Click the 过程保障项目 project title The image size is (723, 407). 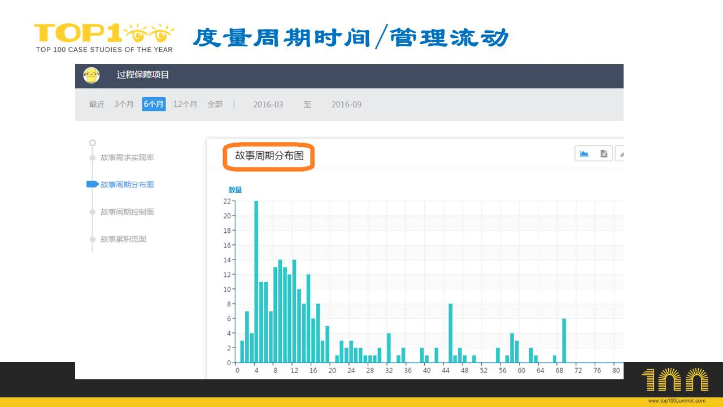click(x=143, y=75)
